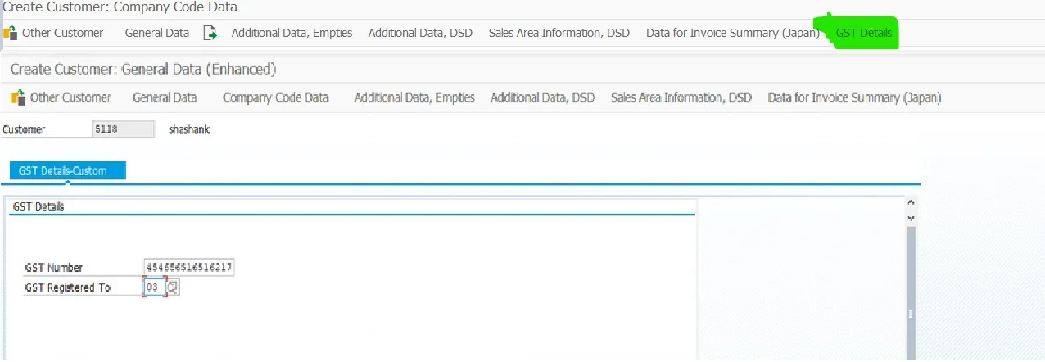
Task: Click the GST Details group header
Action: [38, 207]
